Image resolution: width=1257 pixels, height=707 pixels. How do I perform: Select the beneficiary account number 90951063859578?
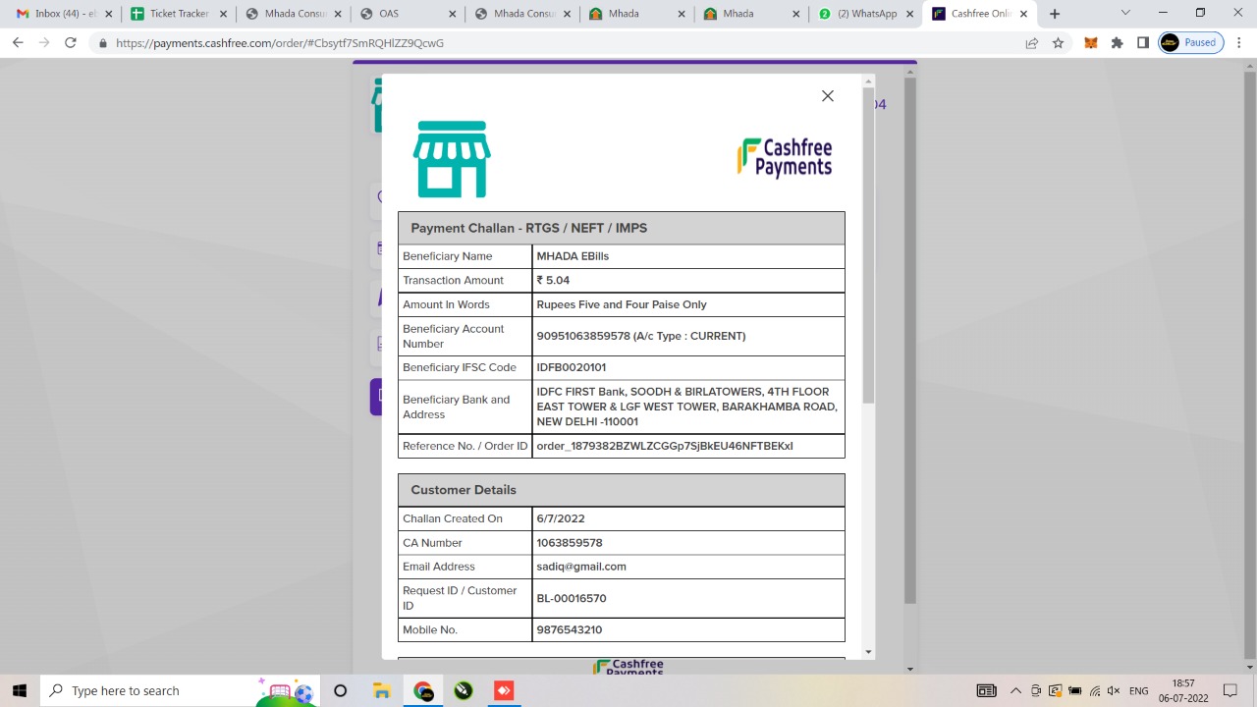tap(583, 336)
